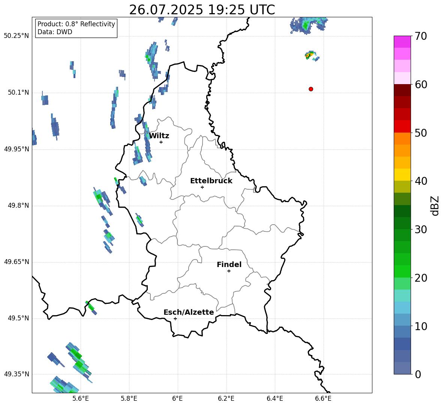444x406 pixels.
Task: Click the 40 tick on the colorbar
Action: click(x=421, y=181)
